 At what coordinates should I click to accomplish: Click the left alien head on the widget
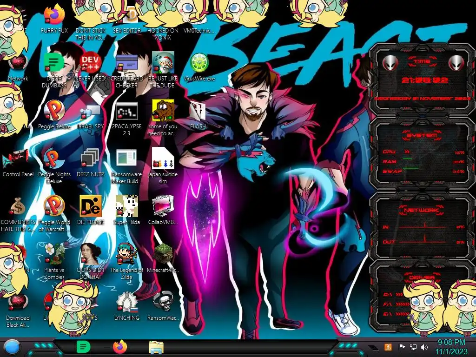click(390, 63)
